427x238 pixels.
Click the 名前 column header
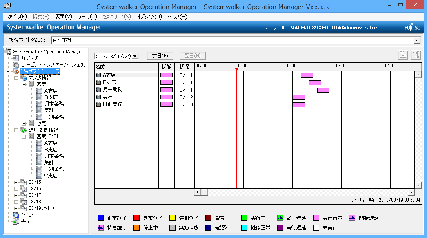point(127,67)
